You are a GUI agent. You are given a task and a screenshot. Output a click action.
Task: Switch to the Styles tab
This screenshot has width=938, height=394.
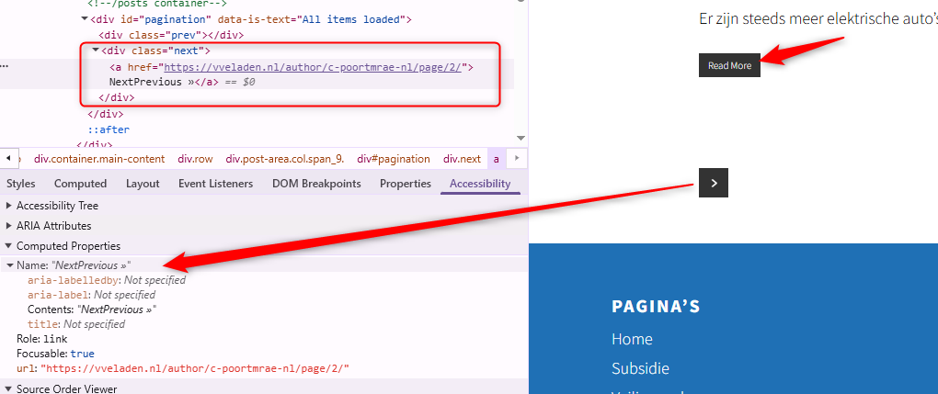pos(21,184)
